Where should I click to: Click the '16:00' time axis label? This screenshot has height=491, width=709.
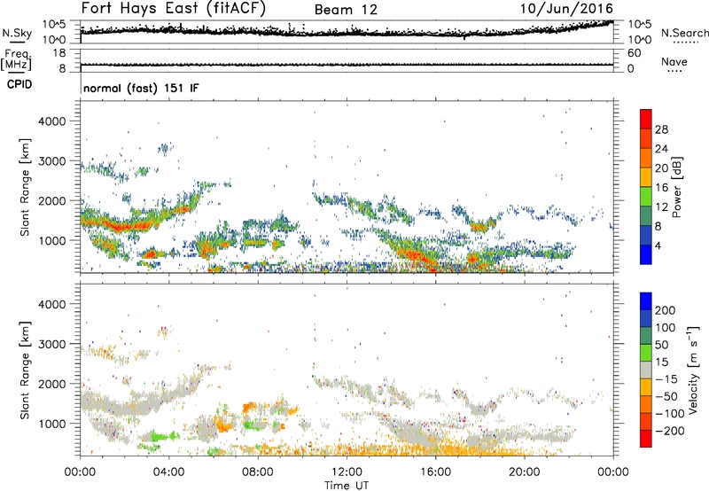pyautogui.click(x=435, y=472)
